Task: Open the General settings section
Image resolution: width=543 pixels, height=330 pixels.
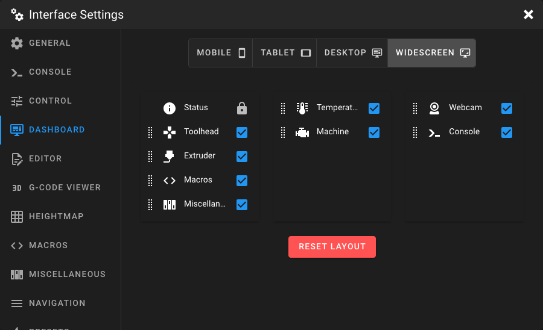Action: point(60,43)
